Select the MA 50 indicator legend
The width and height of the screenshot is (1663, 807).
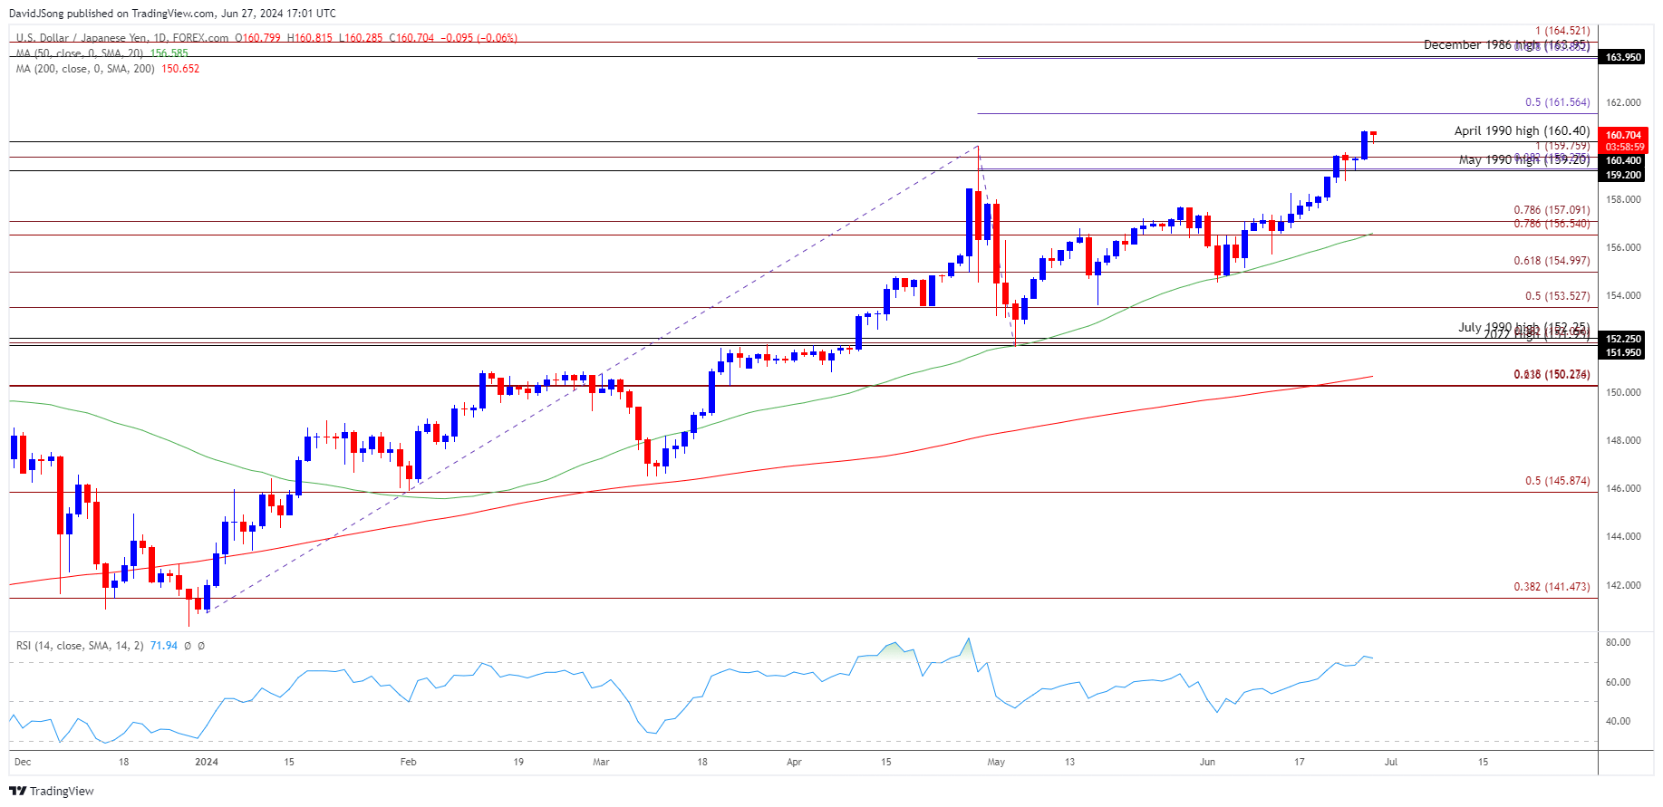click(x=102, y=53)
